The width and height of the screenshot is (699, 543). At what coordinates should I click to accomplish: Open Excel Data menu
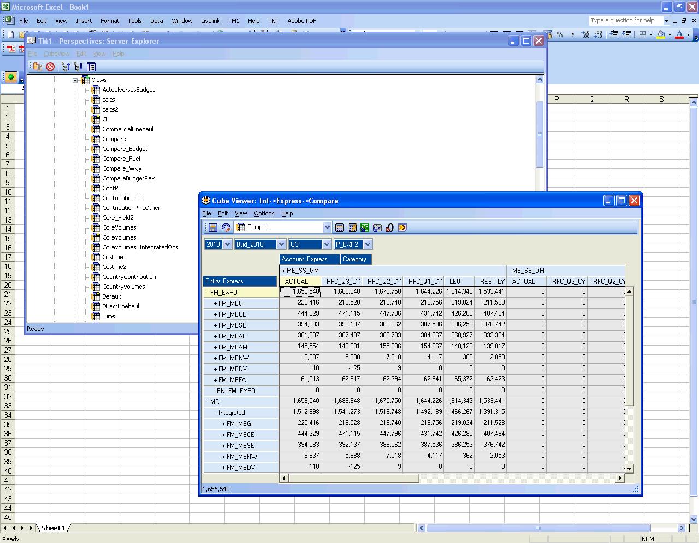point(157,21)
